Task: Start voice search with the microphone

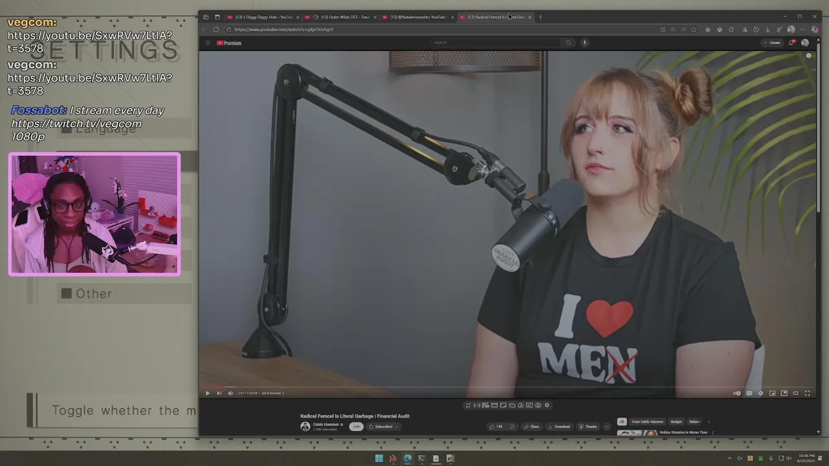Action: [584, 43]
